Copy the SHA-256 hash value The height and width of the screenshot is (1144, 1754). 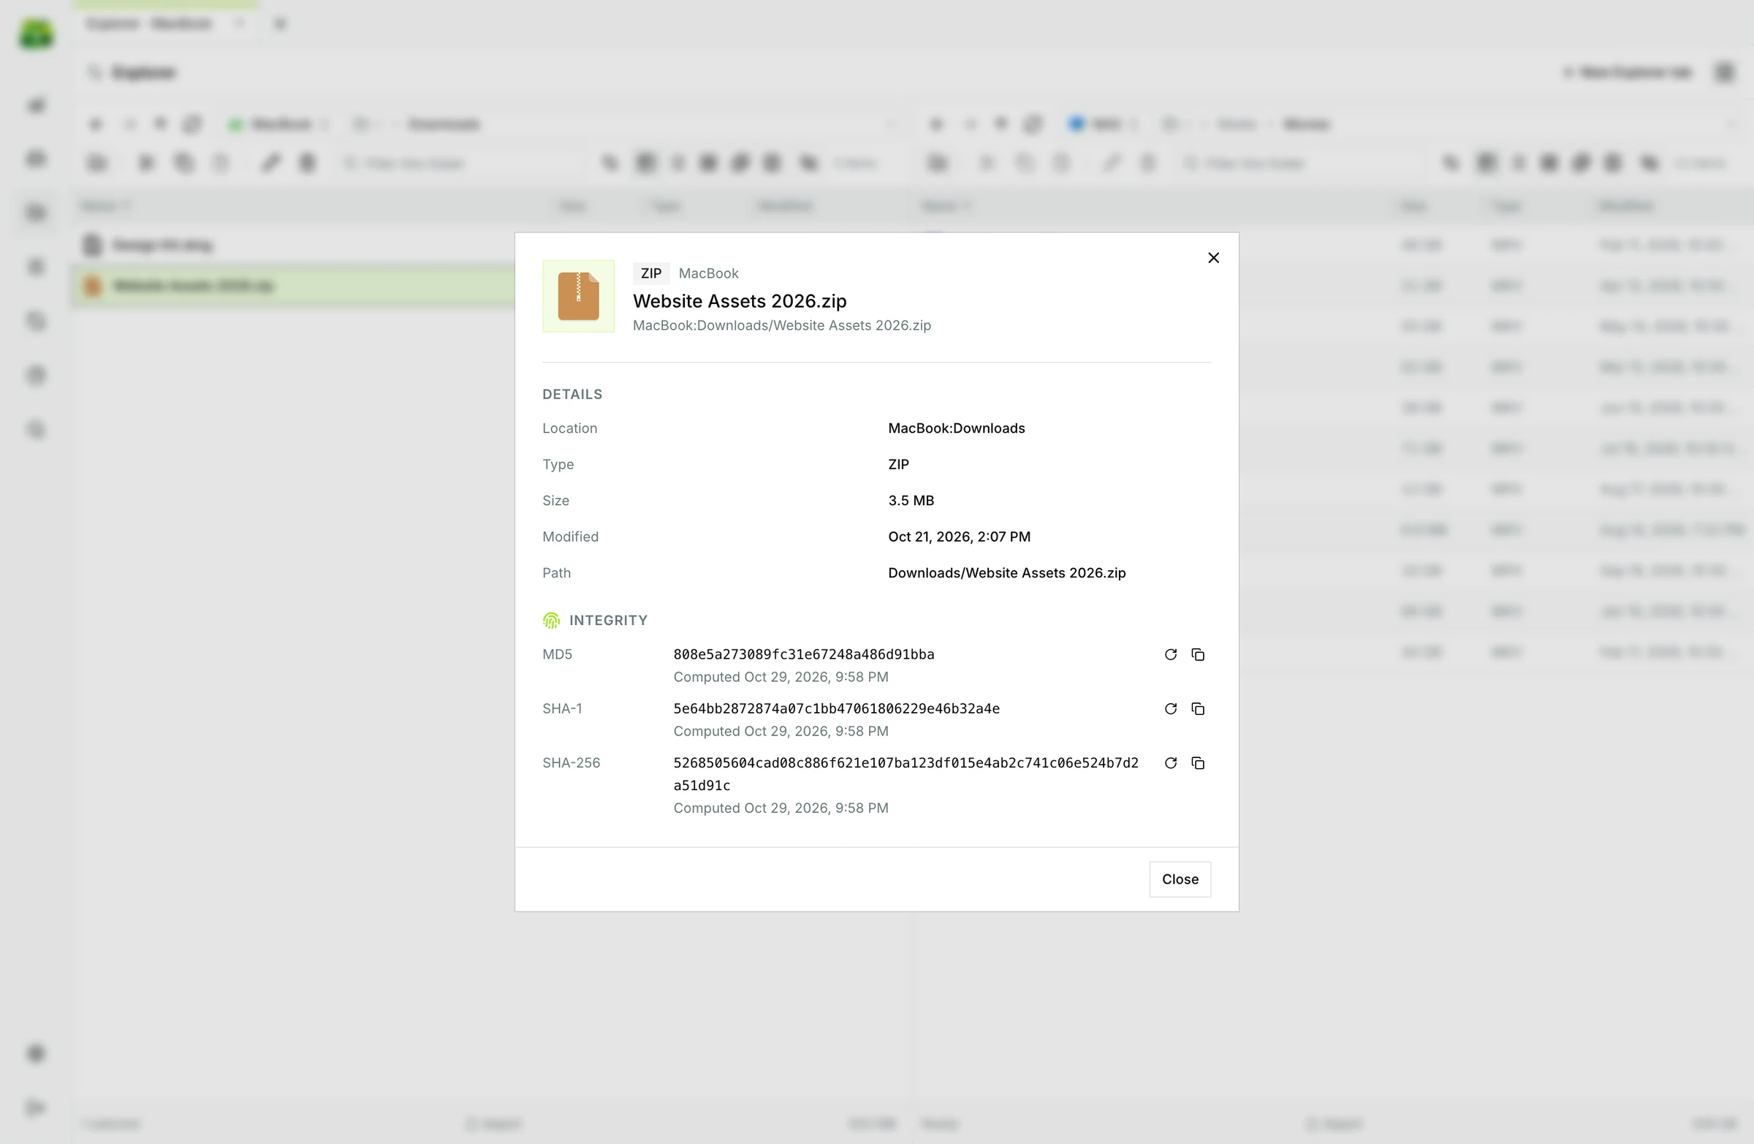click(1198, 763)
